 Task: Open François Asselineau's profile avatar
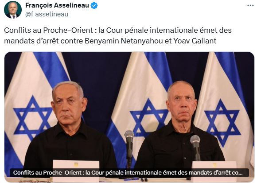tap(13, 9)
